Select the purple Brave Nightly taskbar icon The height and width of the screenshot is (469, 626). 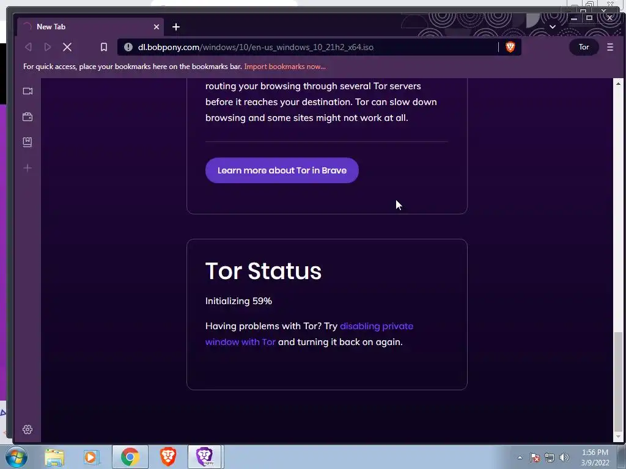coord(204,457)
